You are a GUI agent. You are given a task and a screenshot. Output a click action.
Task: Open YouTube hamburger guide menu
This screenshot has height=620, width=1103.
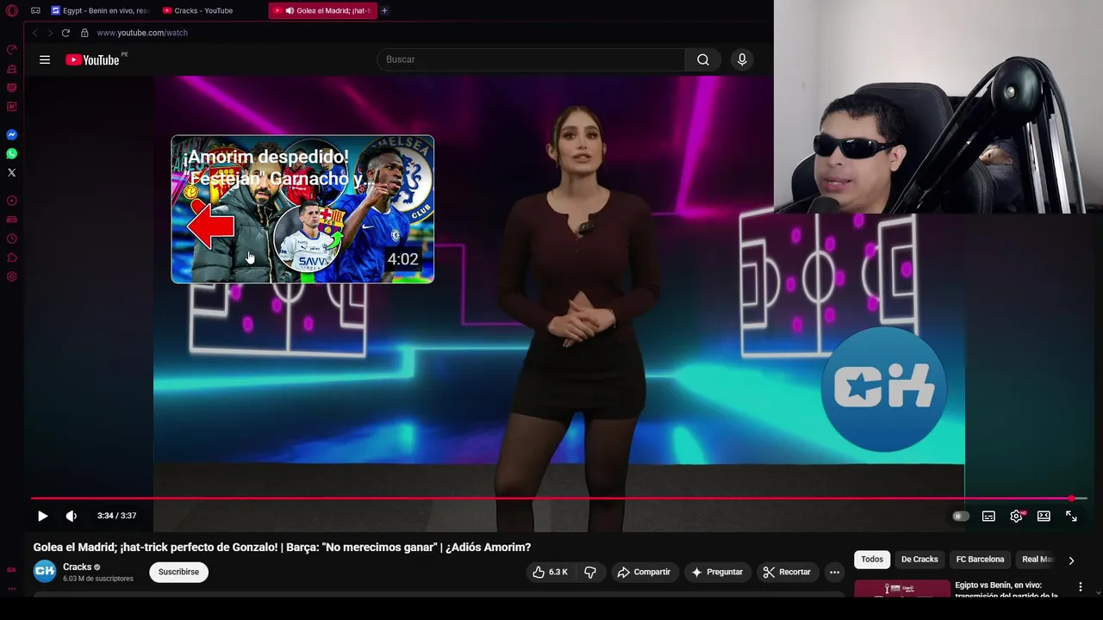tap(45, 59)
